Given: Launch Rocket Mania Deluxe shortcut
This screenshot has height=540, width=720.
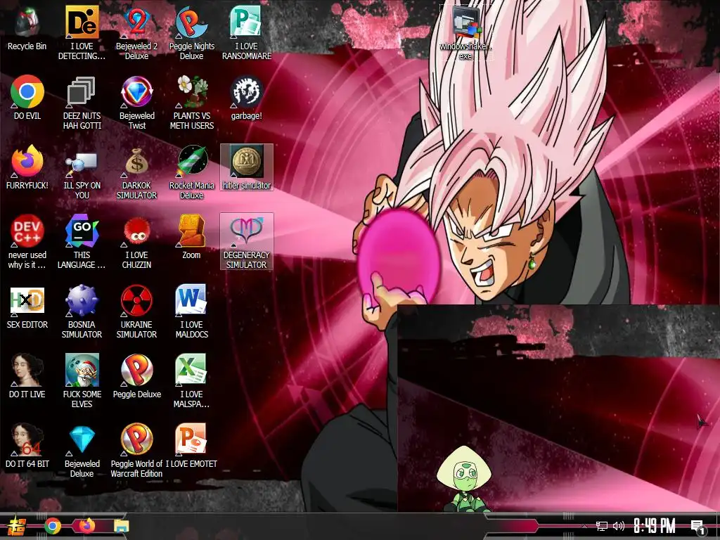Looking at the screenshot, I should 191,172.
